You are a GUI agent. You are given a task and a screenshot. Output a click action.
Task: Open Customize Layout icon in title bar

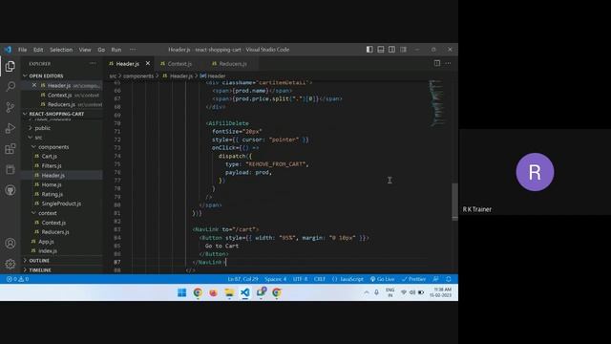403,50
